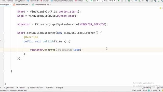Viewport: 163px width, 92px height.
Task: Click the Attach Debugger to Android Process icon
Action: tap(140, 1)
